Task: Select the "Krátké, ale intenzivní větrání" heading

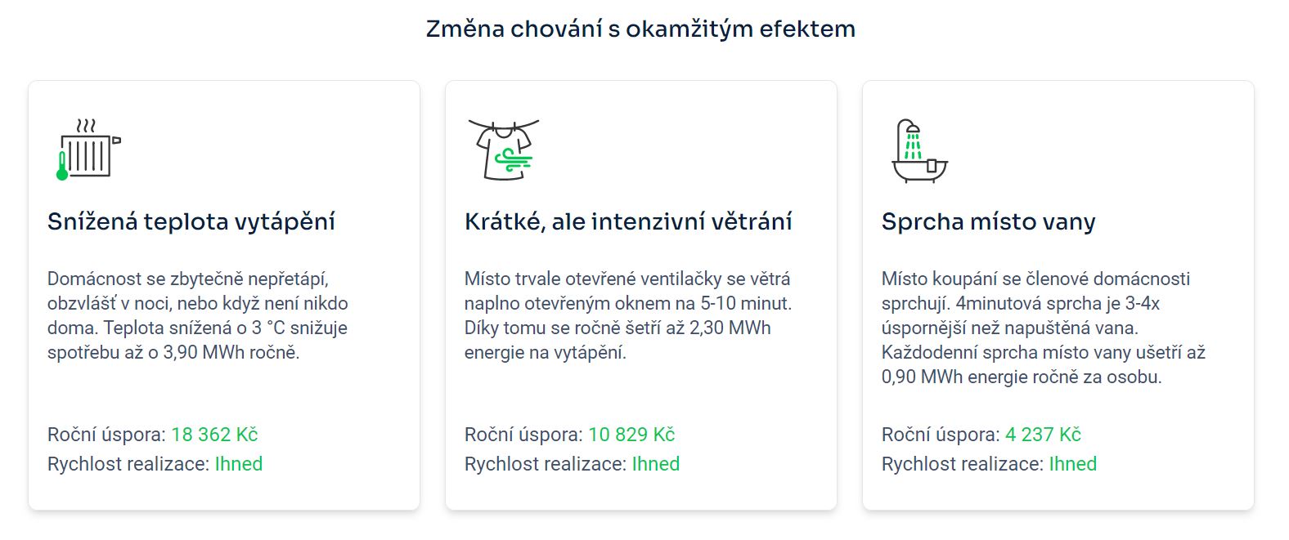Action: click(x=628, y=221)
